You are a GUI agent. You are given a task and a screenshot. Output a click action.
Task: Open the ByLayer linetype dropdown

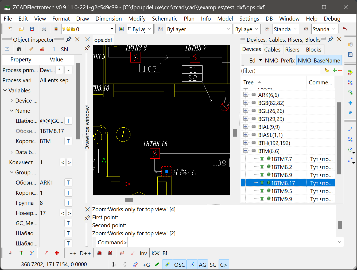pyautogui.click(x=199, y=29)
